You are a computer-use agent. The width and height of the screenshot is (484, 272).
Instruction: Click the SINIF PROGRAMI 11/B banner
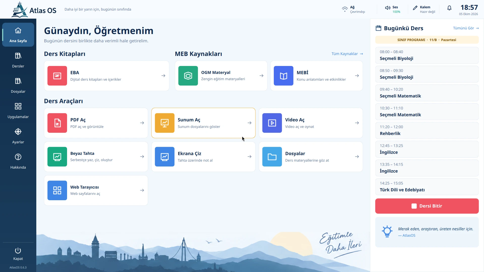pos(427,40)
